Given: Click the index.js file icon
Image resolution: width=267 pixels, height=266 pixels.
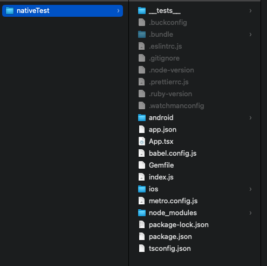Looking at the screenshot, I should tap(142, 177).
